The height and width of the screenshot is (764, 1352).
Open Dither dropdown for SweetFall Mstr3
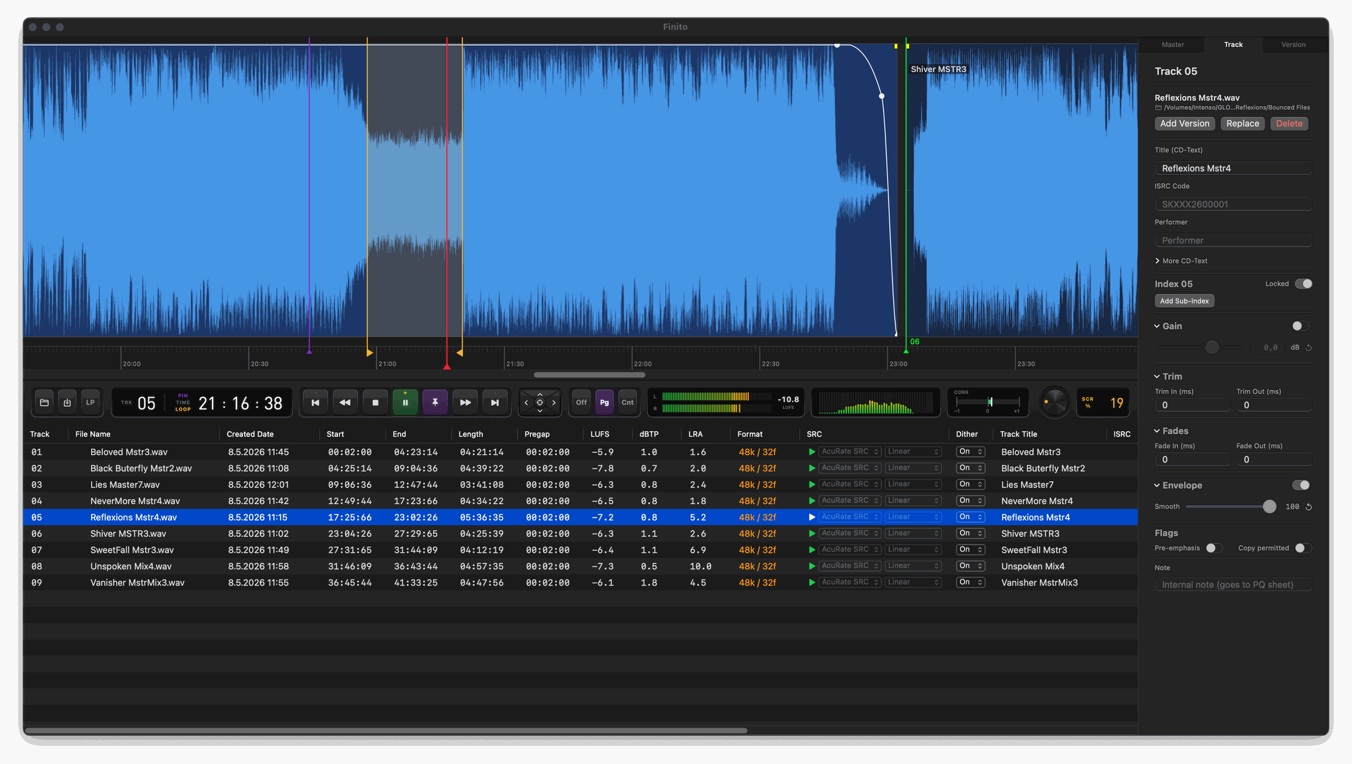coord(970,550)
